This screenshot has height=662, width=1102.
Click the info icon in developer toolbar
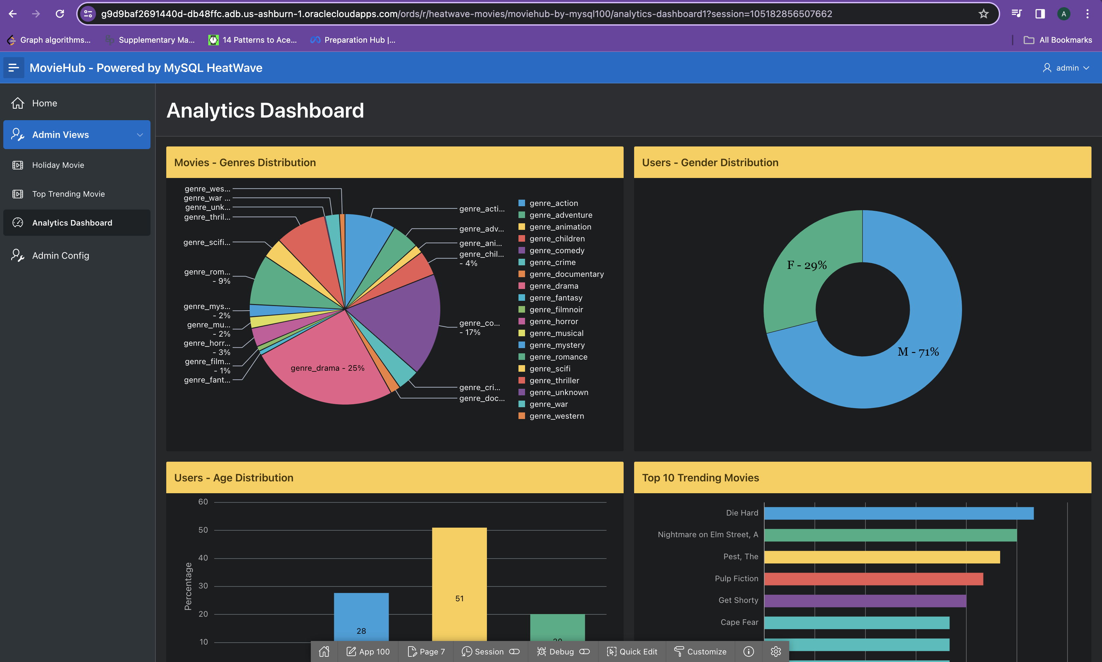pos(748,652)
